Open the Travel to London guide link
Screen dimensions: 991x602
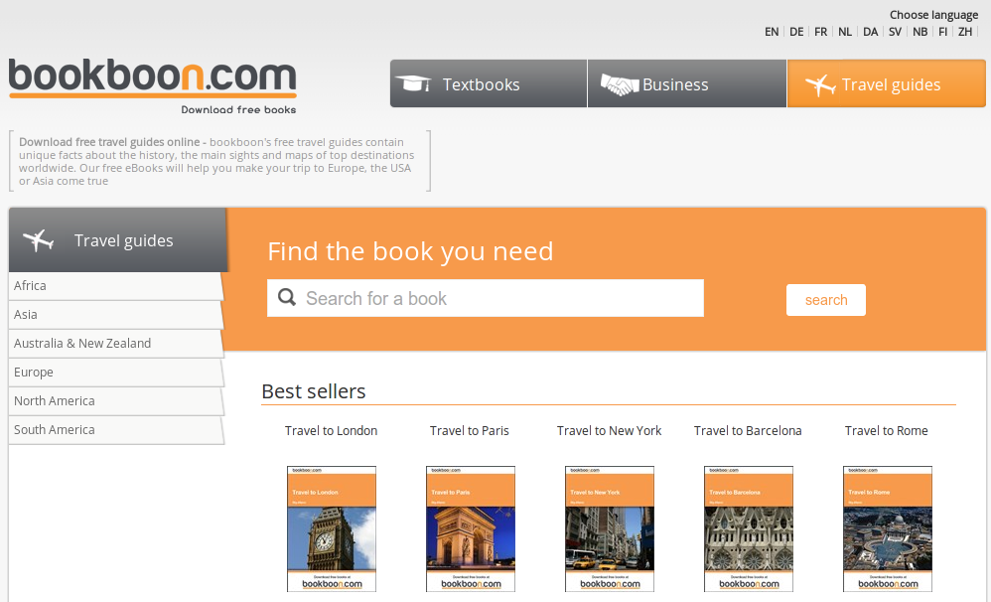tap(331, 430)
